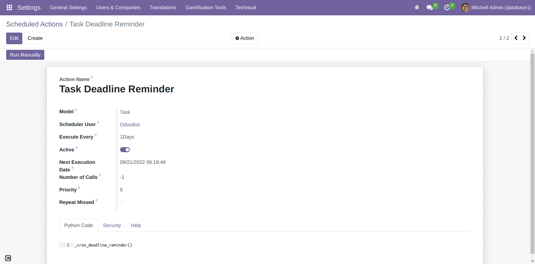Open Mitchell Admin user menu
This screenshot has width=535, height=264.
pos(496,8)
